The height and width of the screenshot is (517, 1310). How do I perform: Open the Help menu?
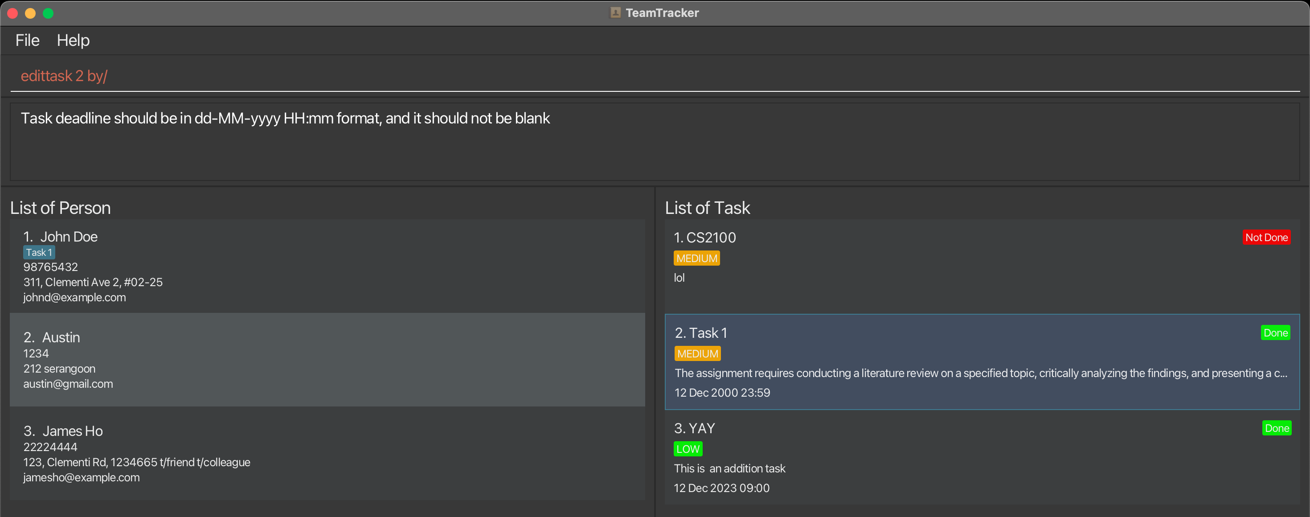[x=73, y=40]
